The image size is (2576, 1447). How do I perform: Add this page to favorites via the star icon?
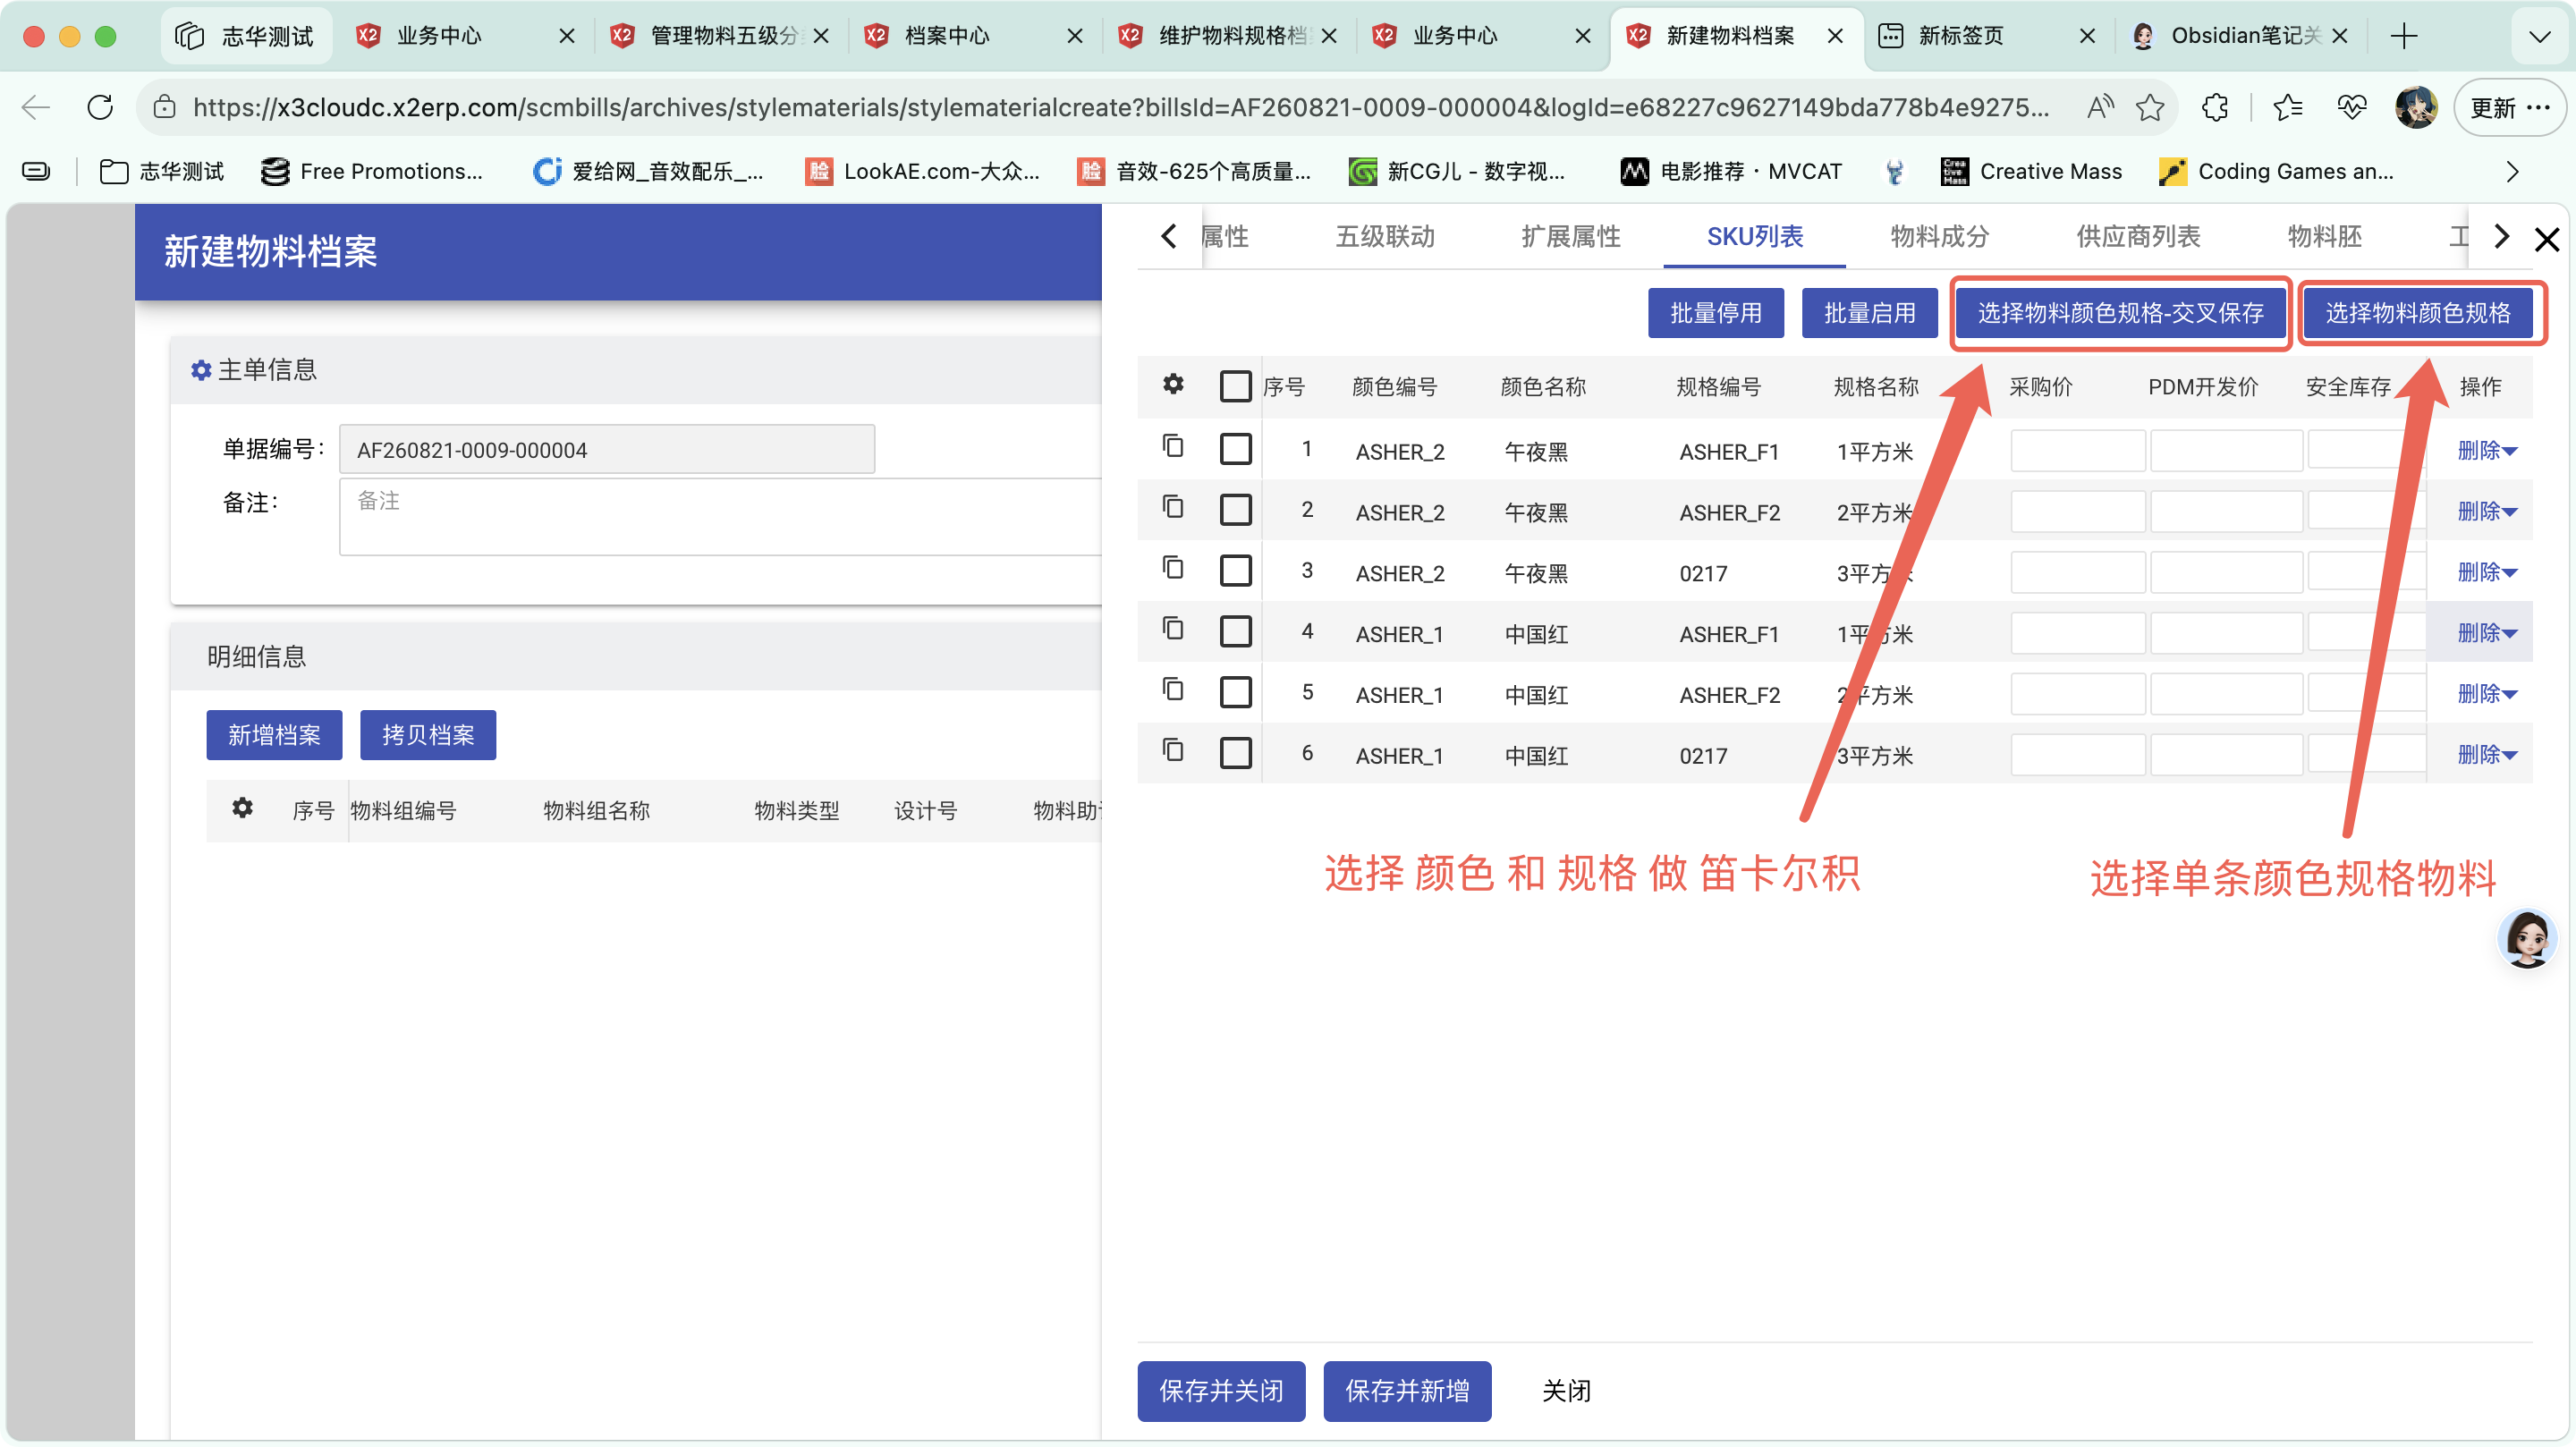pyautogui.click(x=2150, y=107)
